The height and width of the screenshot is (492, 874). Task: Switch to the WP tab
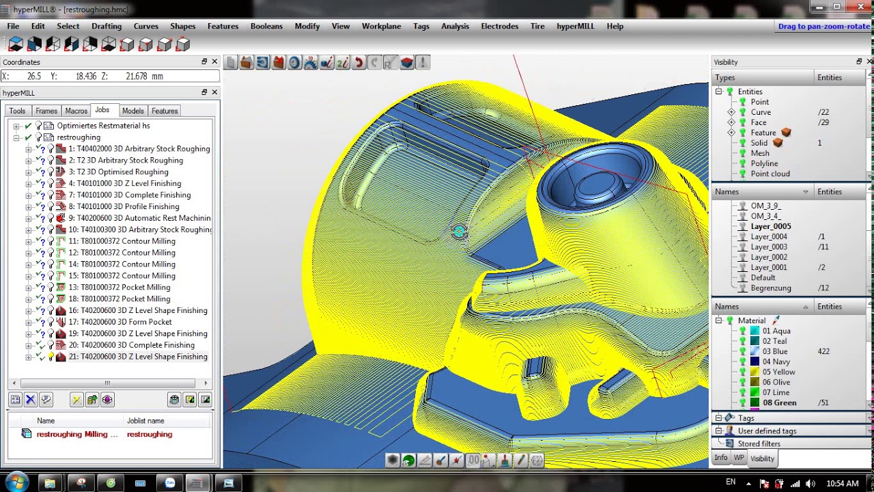coord(739,458)
